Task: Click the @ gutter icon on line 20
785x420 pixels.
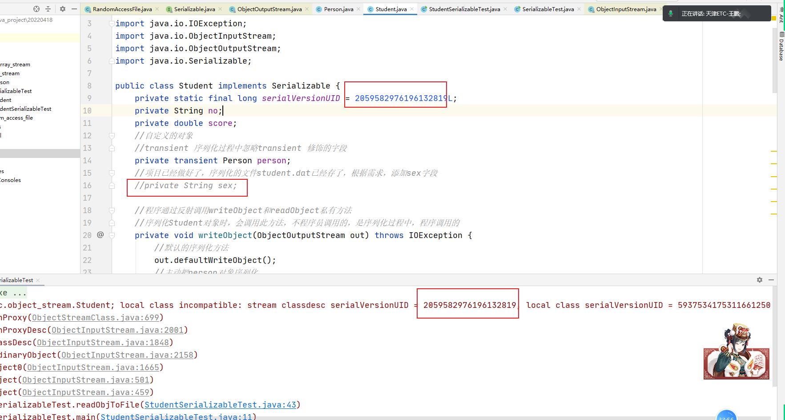Action: [101, 234]
